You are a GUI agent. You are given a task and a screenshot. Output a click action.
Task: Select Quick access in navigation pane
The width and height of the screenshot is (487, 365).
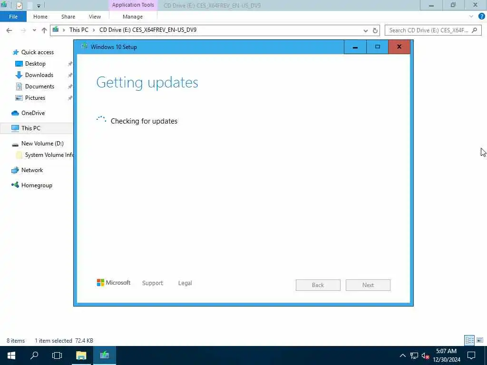click(37, 52)
